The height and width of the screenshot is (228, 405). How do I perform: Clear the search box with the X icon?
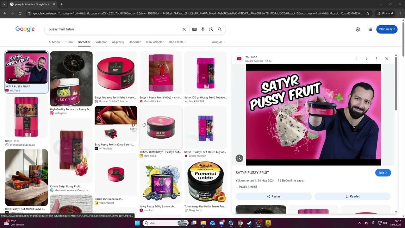184,29
